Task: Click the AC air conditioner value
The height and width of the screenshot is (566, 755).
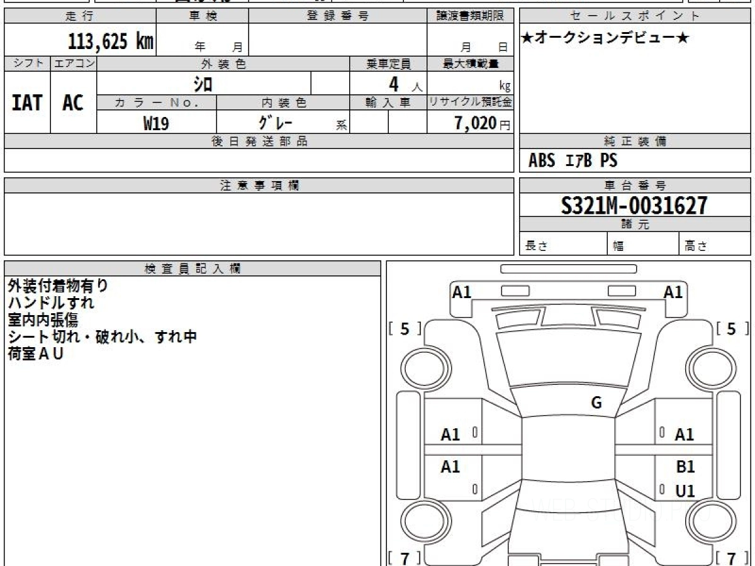Action: click(x=73, y=103)
